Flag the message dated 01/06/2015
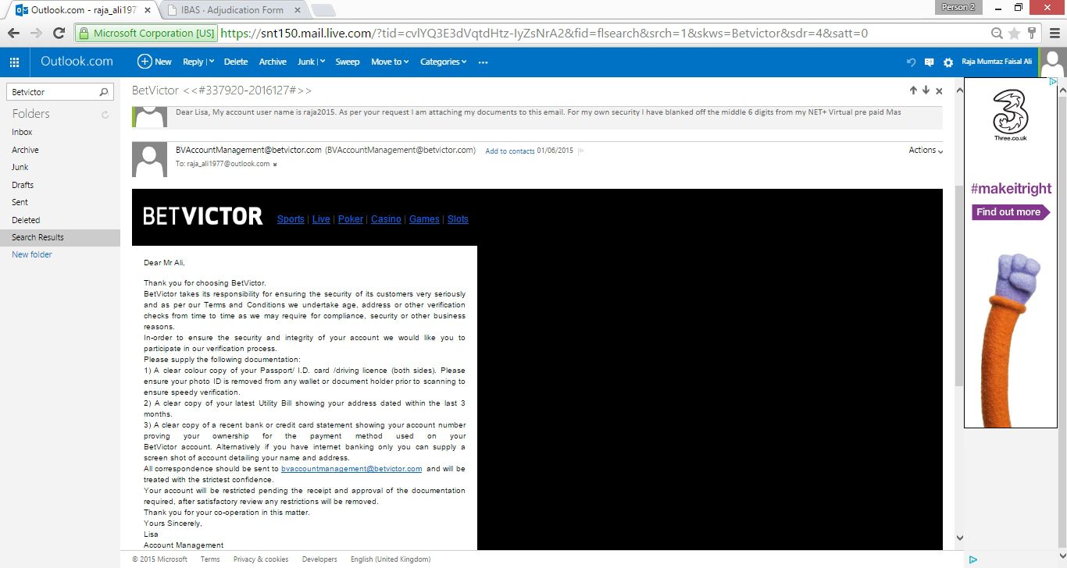This screenshot has height=568, width=1067. coord(580,151)
